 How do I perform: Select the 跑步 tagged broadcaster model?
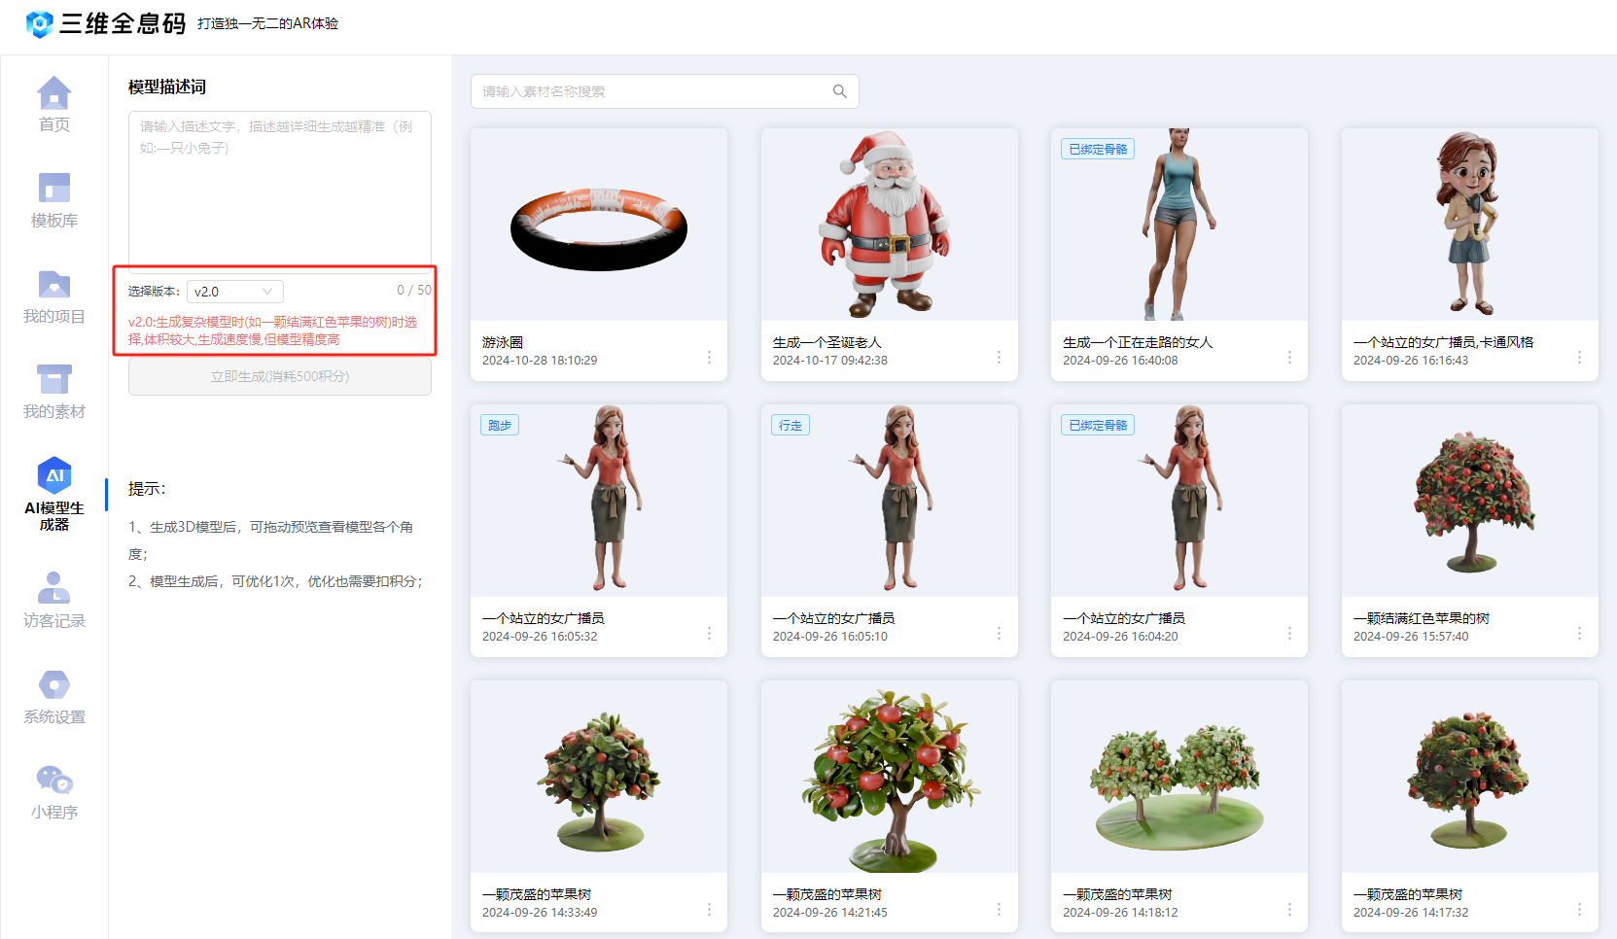coord(599,500)
